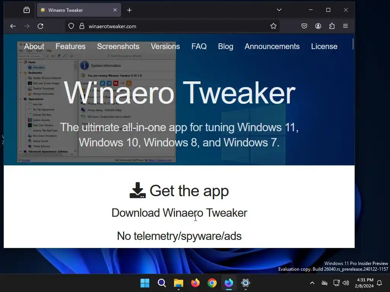Open File Explorer from the taskbar
This screenshot has width=390, height=292.
[178, 283]
